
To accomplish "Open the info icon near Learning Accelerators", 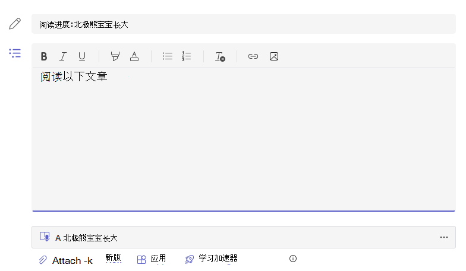I will point(292,259).
